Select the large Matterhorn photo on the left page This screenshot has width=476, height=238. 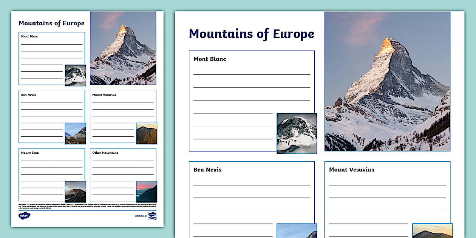coord(123,49)
